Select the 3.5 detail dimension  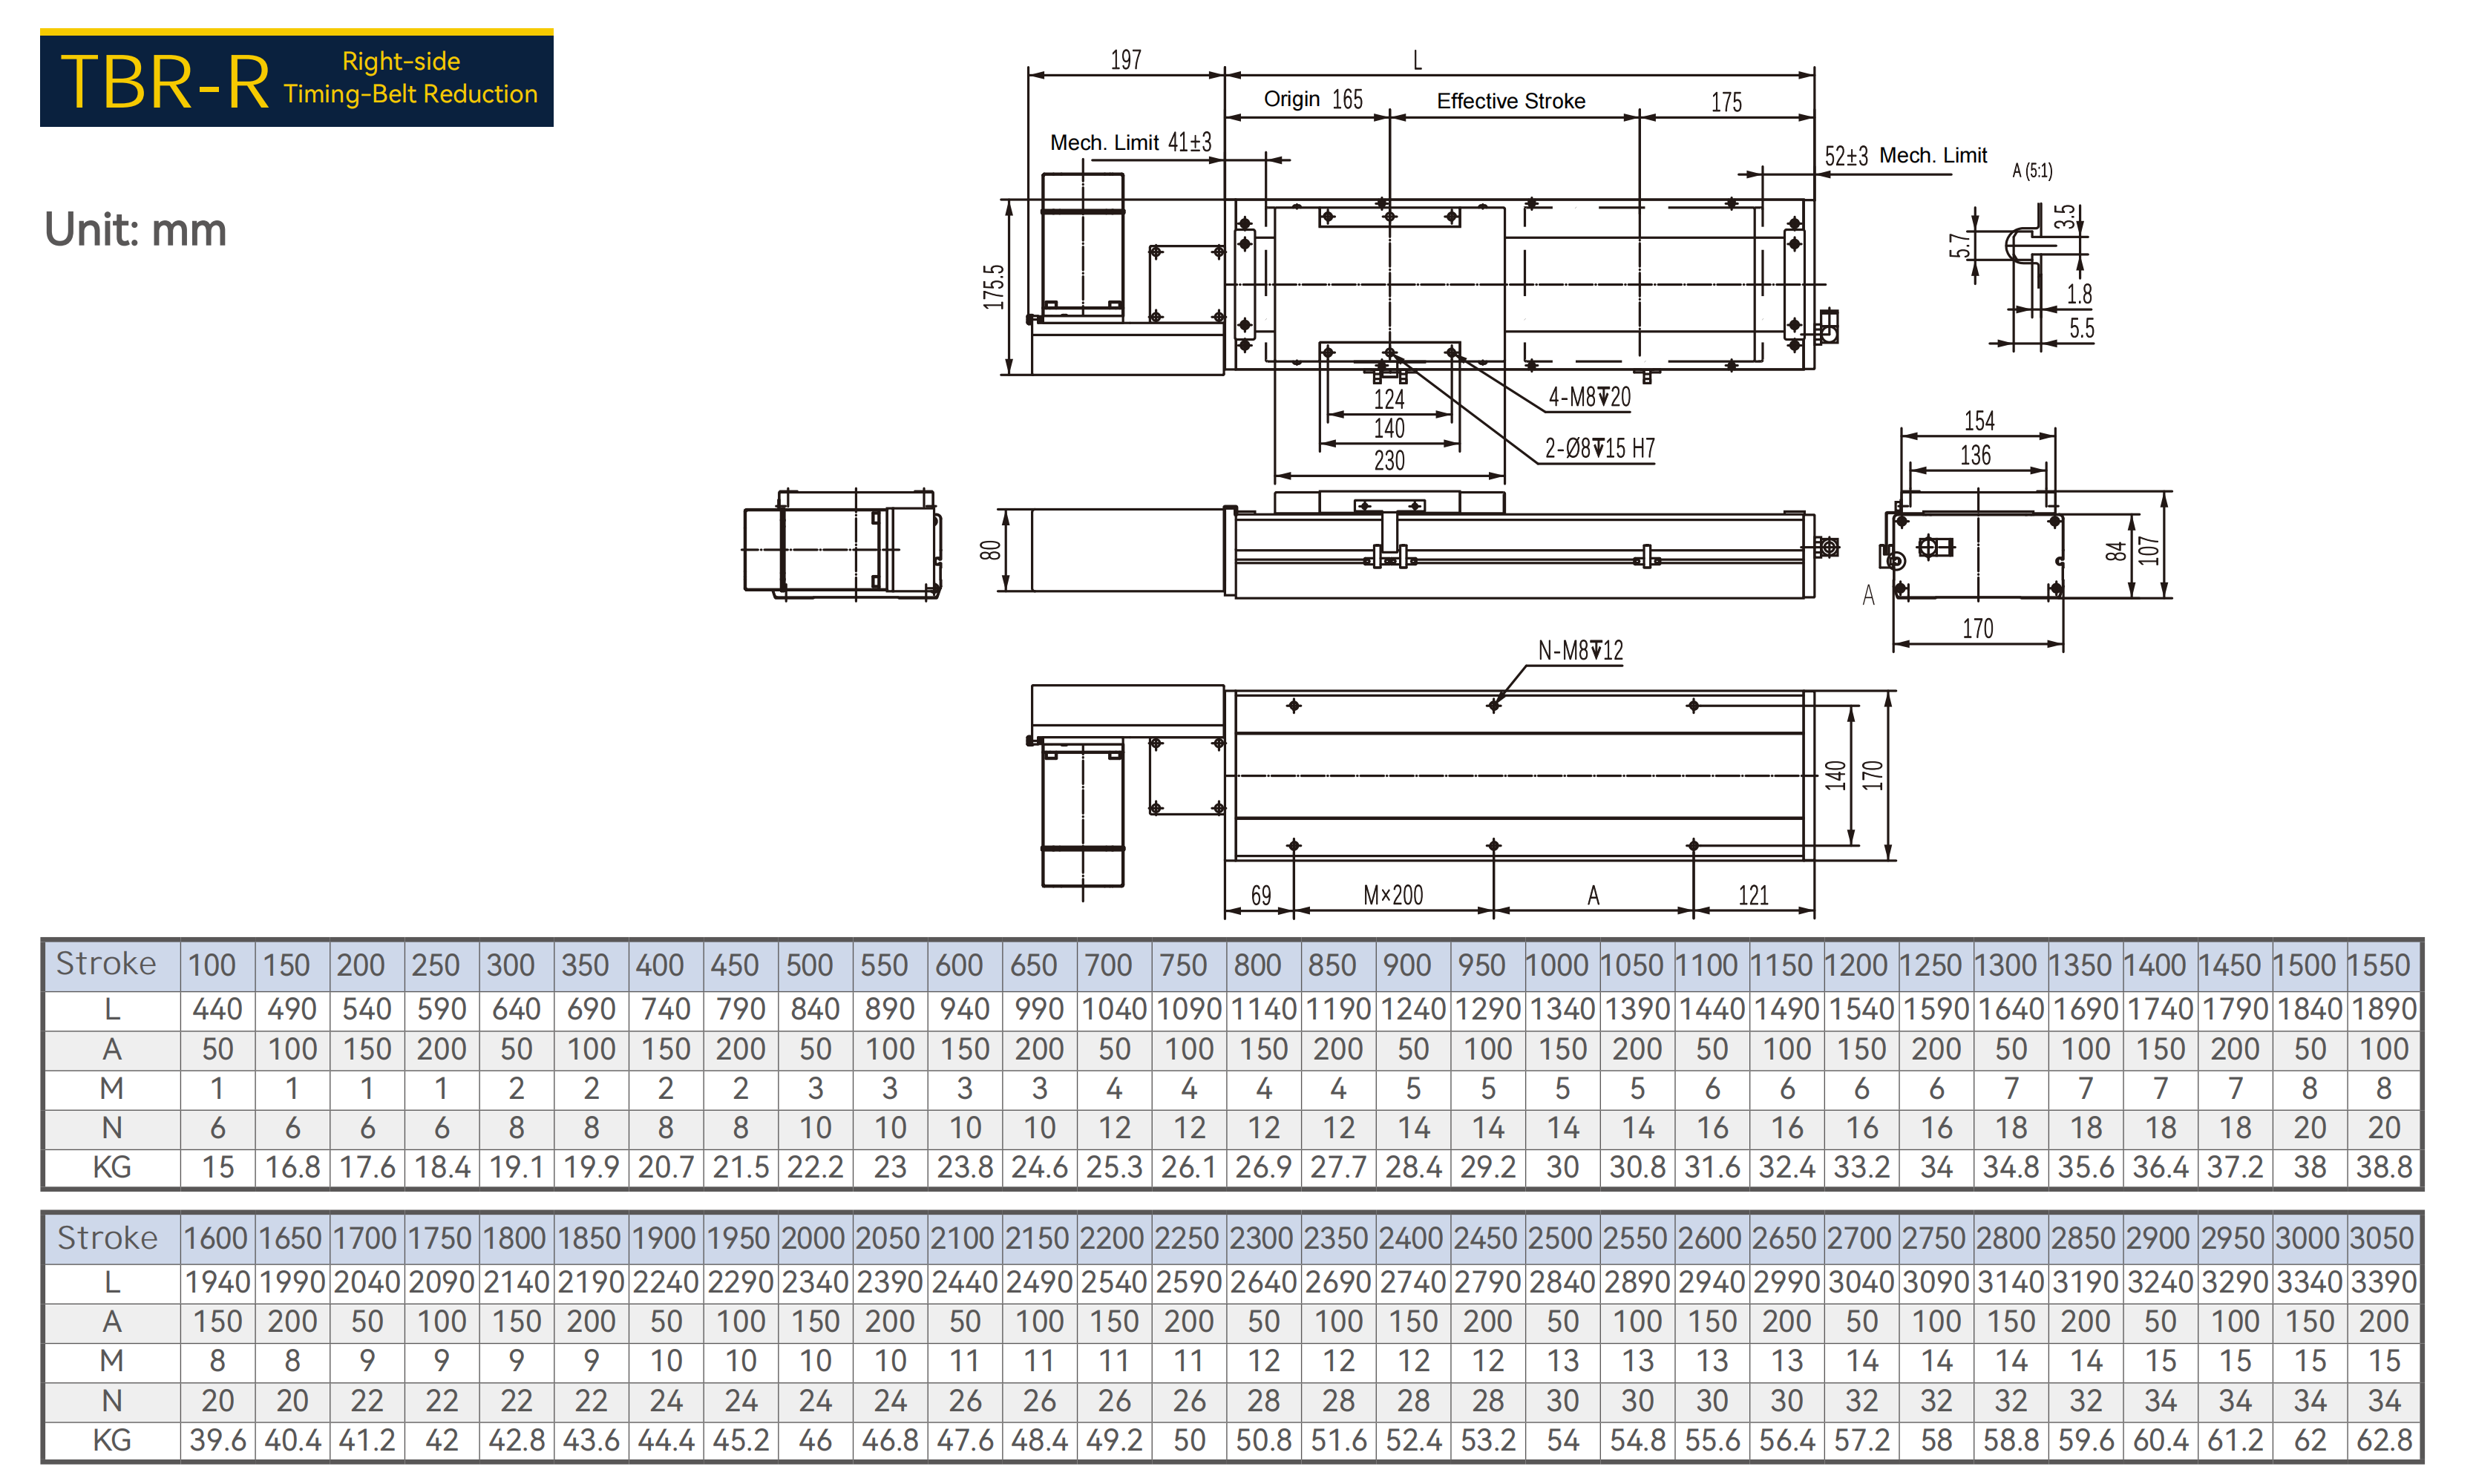[2064, 217]
